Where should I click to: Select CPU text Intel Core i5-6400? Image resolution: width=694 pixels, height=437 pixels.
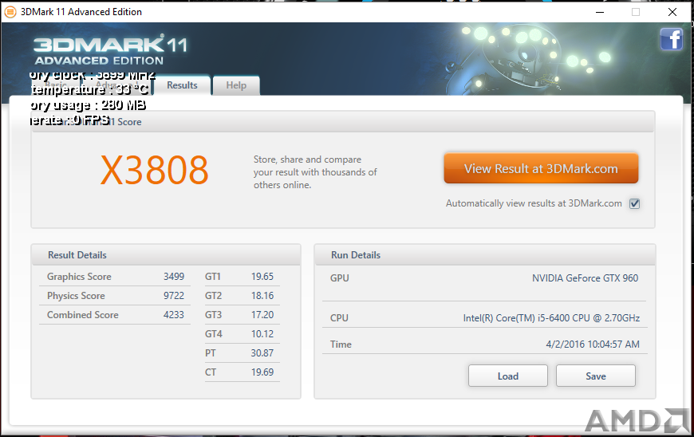tap(551, 318)
